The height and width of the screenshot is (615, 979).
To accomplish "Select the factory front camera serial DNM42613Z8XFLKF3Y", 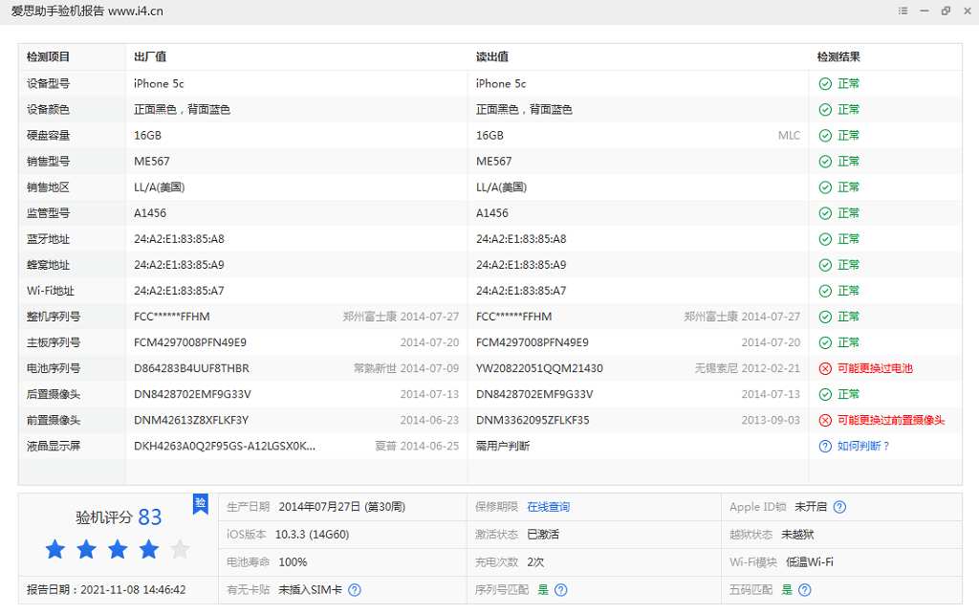I will tap(191, 420).
